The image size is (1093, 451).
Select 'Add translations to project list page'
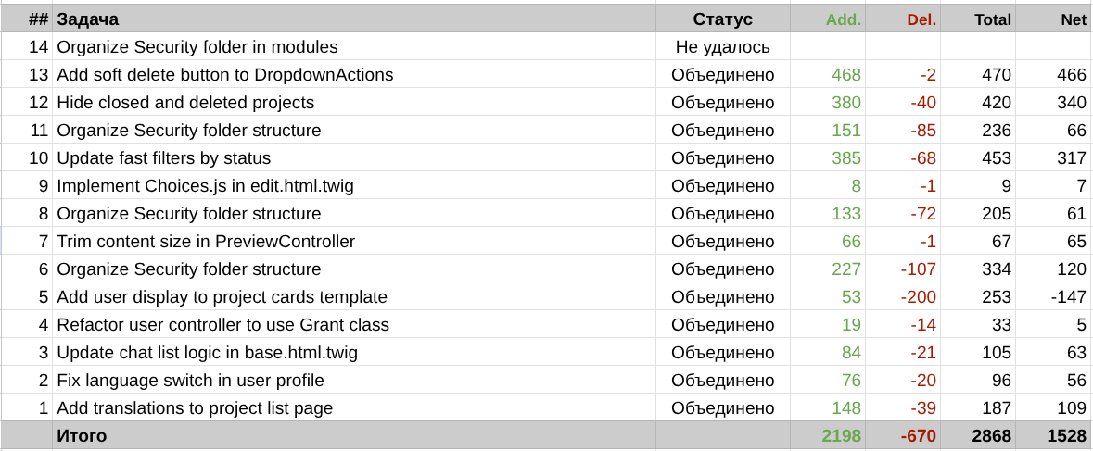pos(195,408)
